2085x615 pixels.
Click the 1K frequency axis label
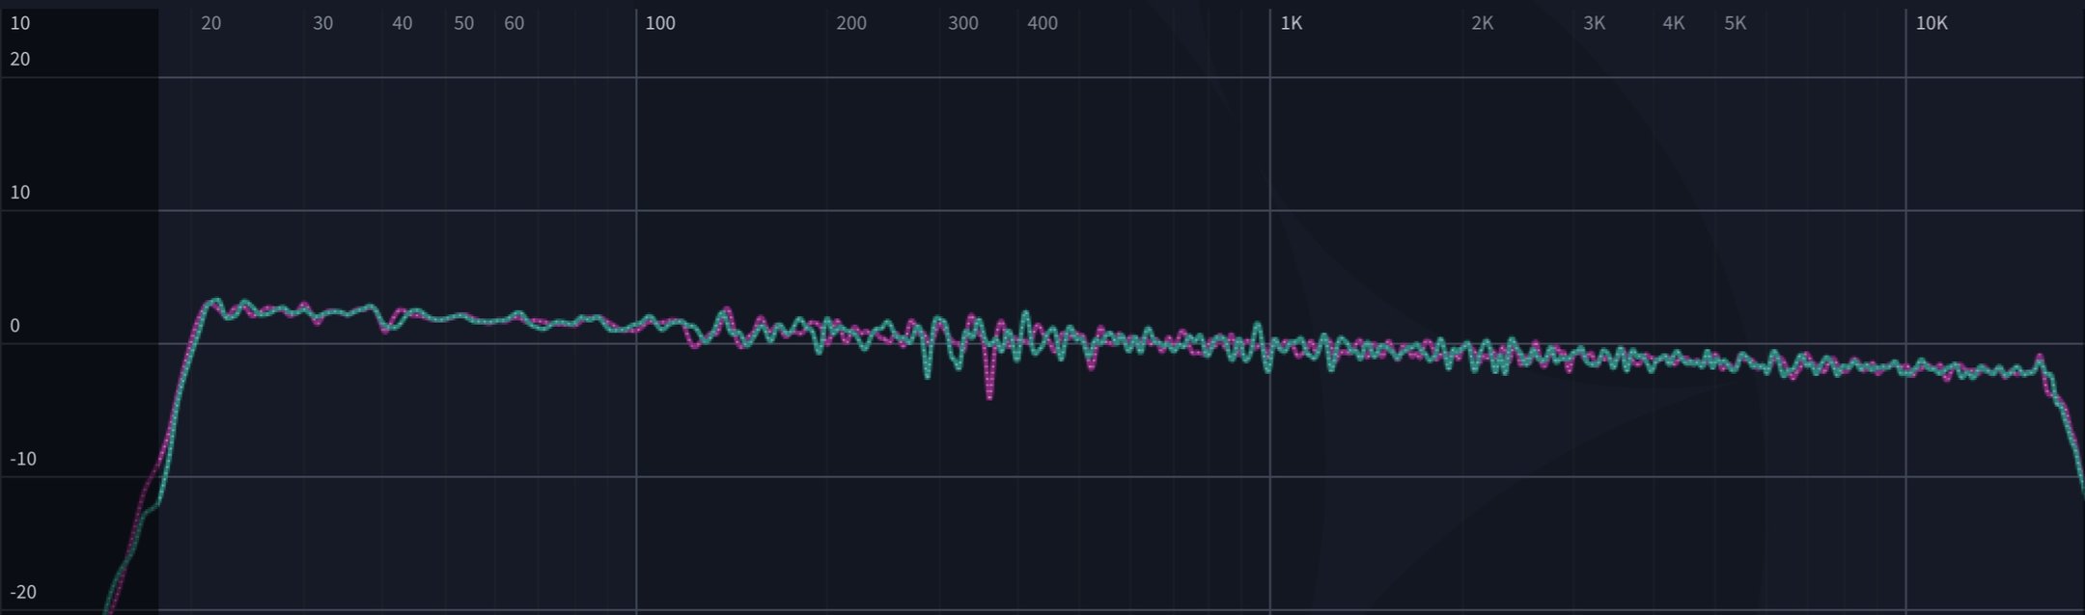tap(1291, 23)
